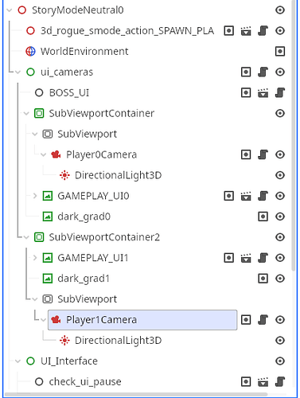Click group icon on Player0Camera row
This screenshot has width=300, height=398.
[246, 154]
